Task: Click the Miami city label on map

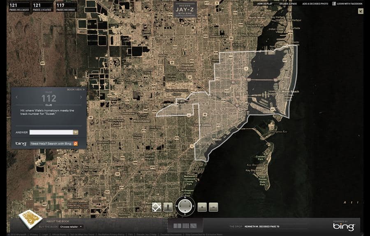Action: click(x=217, y=139)
